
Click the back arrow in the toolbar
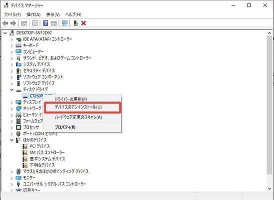coord(5,23)
